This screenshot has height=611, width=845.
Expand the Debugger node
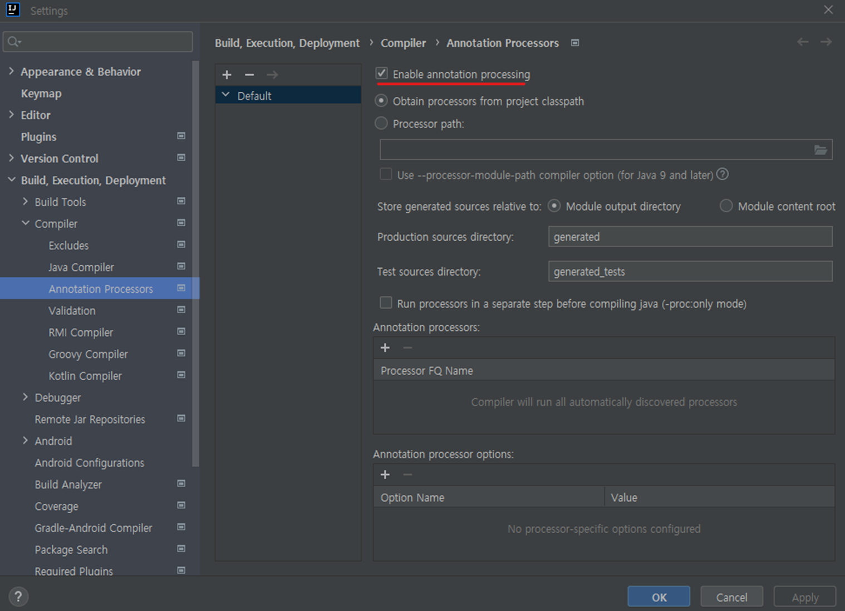[x=25, y=397]
